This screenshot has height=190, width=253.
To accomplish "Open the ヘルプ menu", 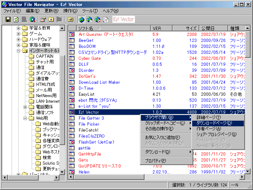I will pyautogui.click(x=111, y=11).
